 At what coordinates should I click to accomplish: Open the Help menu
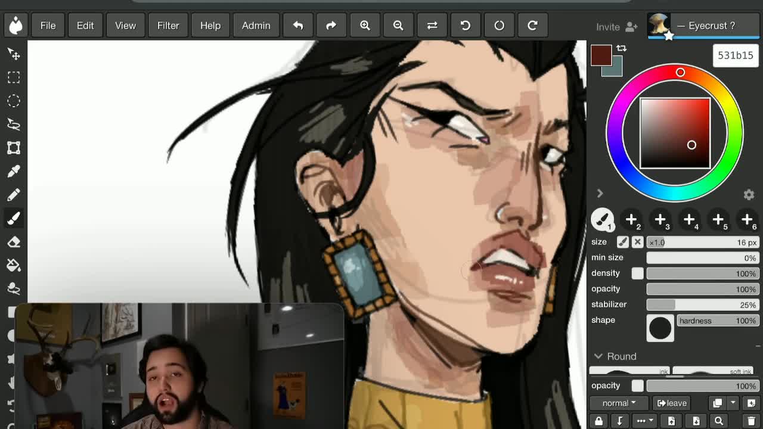210,26
